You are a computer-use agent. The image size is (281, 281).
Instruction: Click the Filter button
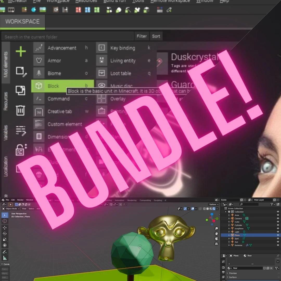click(x=142, y=36)
